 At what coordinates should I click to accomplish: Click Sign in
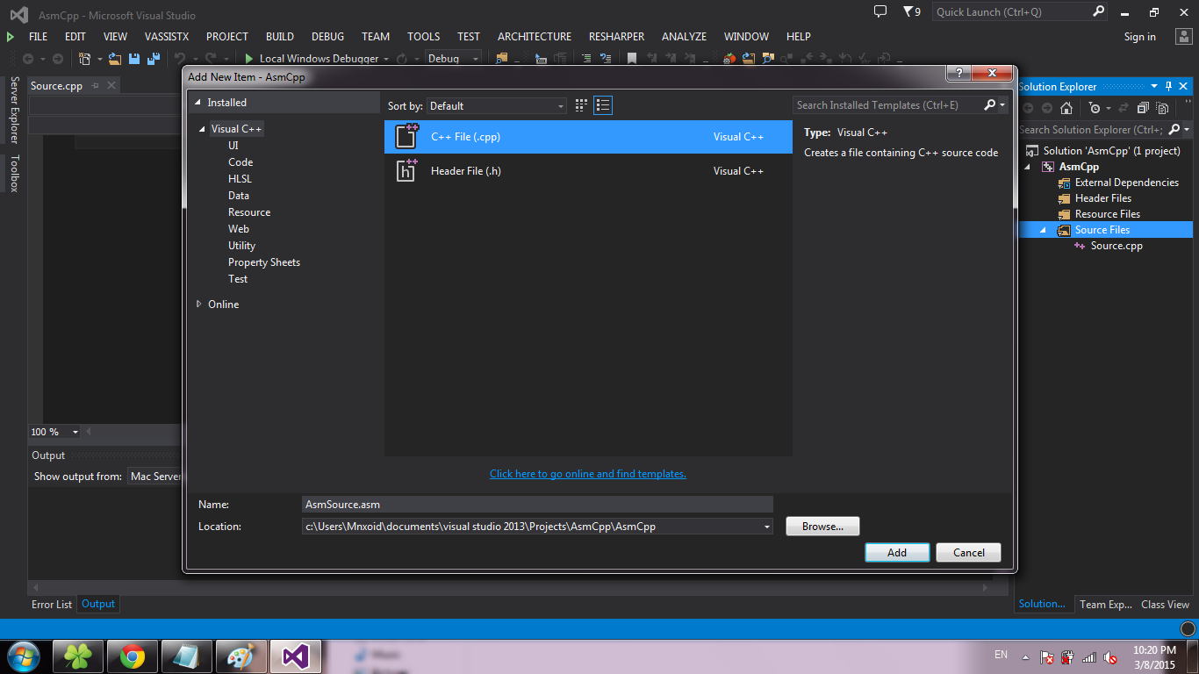(x=1140, y=37)
